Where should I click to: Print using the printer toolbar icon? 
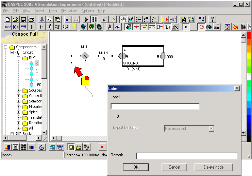point(31,19)
